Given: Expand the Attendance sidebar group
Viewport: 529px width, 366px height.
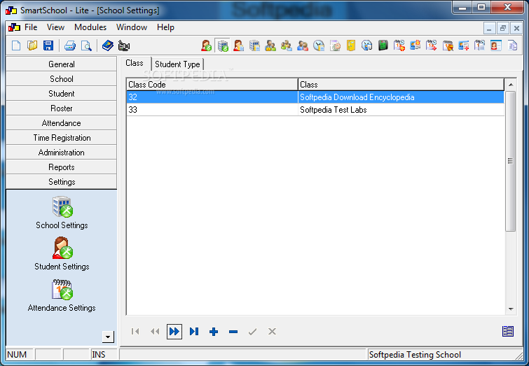Looking at the screenshot, I should pyautogui.click(x=62, y=123).
